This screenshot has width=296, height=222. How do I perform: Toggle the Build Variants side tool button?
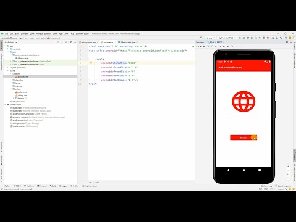pyautogui.click(x=2, y=175)
